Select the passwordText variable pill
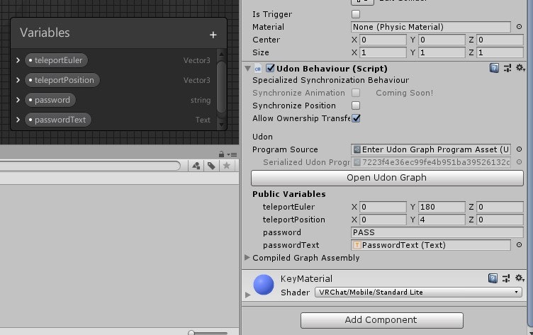 pyautogui.click(x=58, y=120)
